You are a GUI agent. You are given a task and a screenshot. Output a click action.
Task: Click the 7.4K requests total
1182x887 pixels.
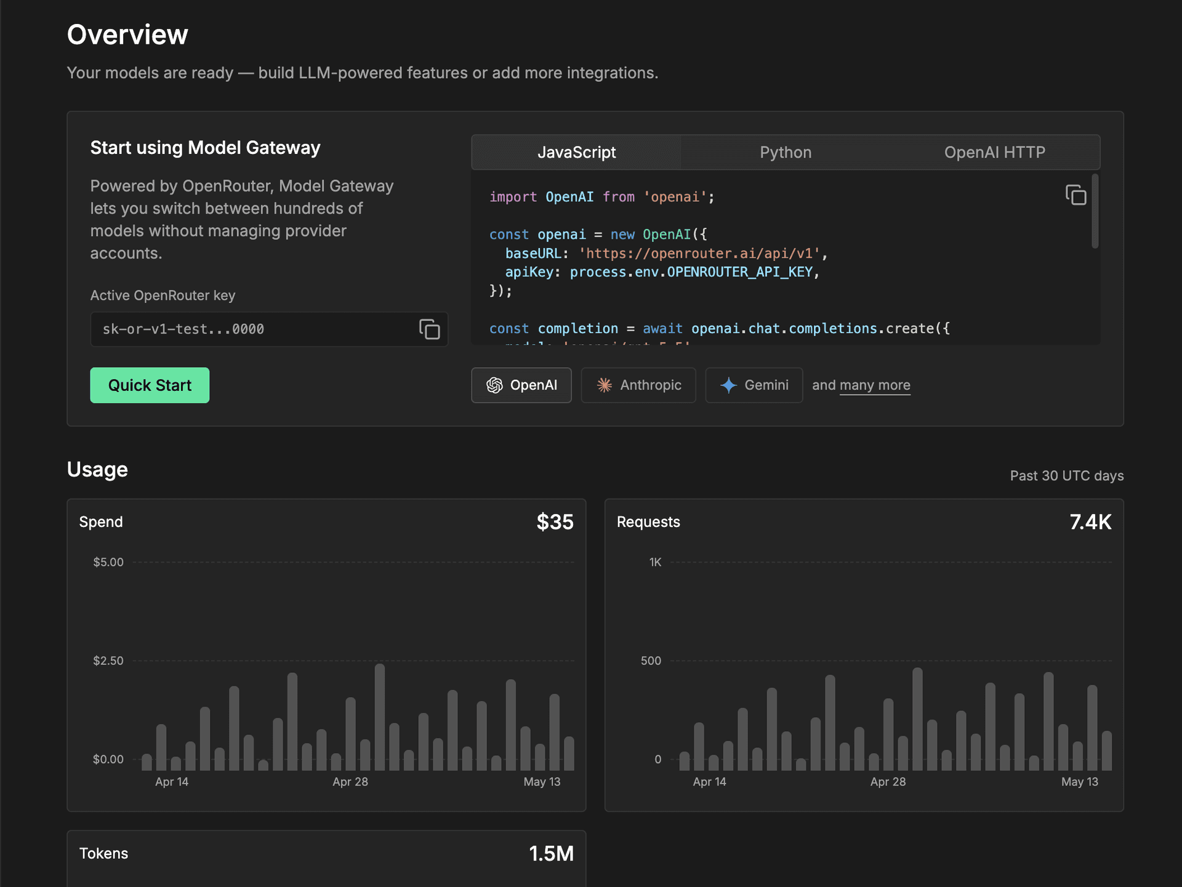[1090, 522]
